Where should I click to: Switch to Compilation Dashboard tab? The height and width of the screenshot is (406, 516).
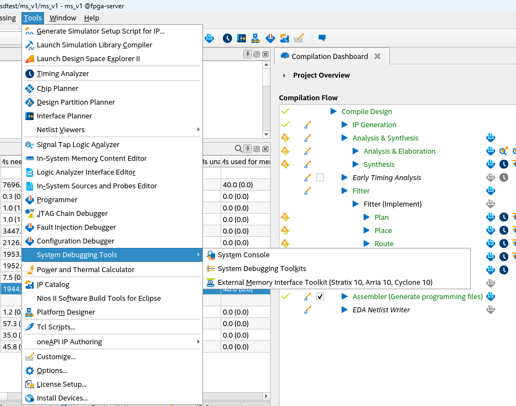click(x=329, y=56)
